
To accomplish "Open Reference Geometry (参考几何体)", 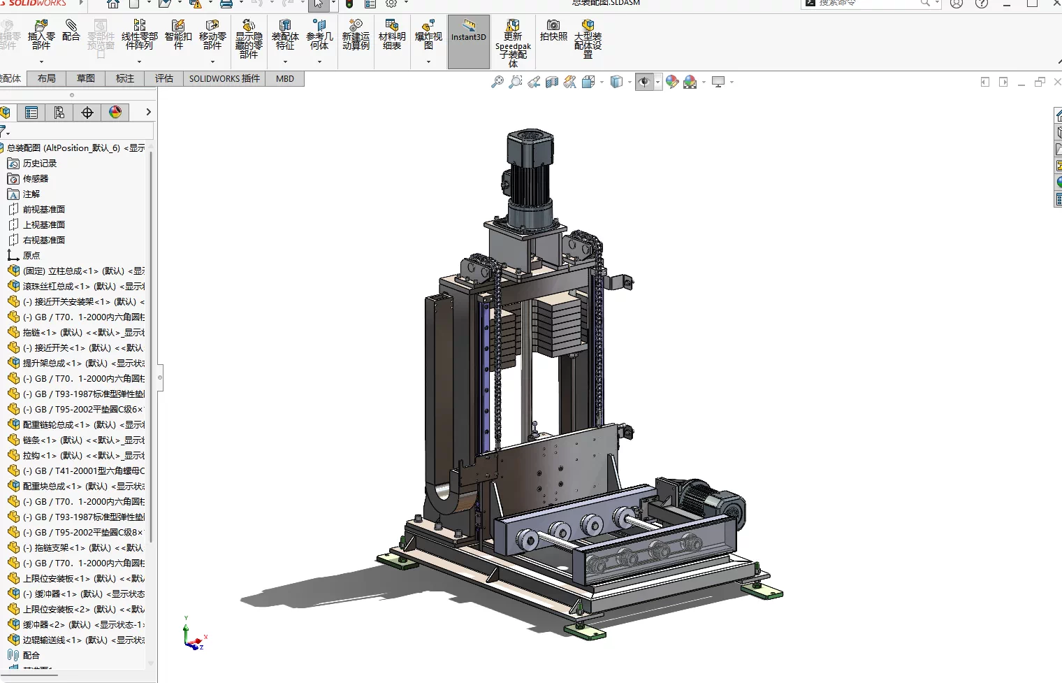I will [x=319, y=35].
